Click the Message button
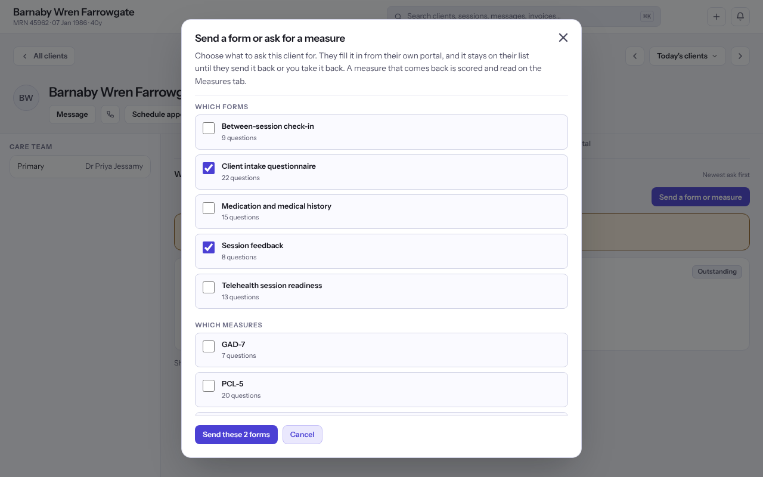The width and height of the screenshot is (763, 477). (x=72, y=114)
